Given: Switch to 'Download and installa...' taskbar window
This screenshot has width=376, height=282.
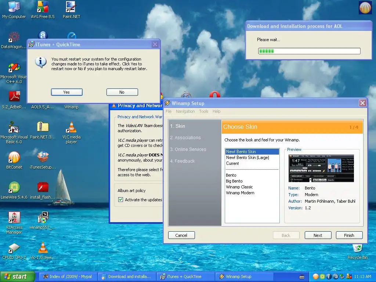Looking at the screenshot, I should coord(127,276).
